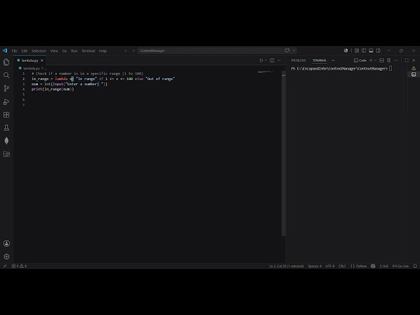
Task: Open the Copilot chat icon in title bar
Action: [287, 51]
